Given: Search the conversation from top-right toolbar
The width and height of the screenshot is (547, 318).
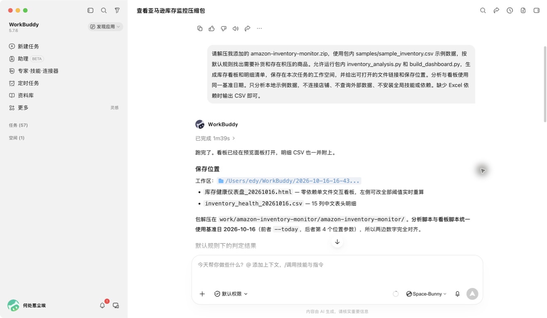Looking at the screenshot, I should [x=483, y=10].
